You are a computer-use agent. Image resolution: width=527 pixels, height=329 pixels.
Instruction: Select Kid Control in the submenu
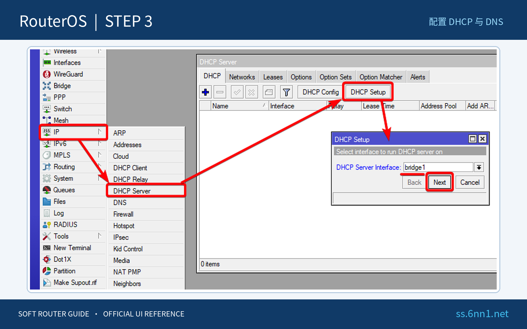[x=146, y=249]
